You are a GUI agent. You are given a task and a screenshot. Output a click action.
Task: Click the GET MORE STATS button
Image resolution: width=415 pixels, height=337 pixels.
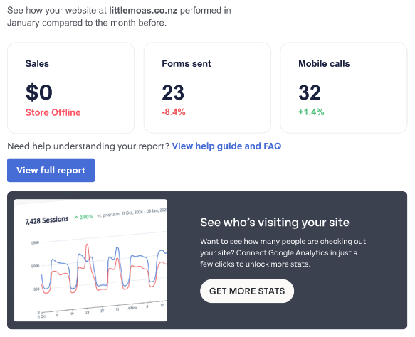[247, 291]
